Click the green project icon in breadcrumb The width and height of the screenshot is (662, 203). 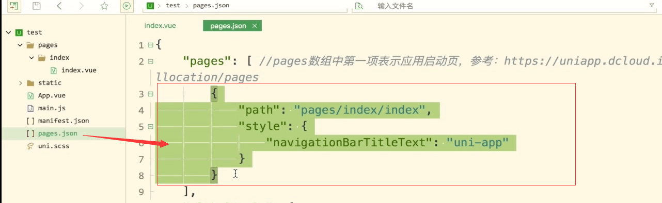click(x=150, y=6)
